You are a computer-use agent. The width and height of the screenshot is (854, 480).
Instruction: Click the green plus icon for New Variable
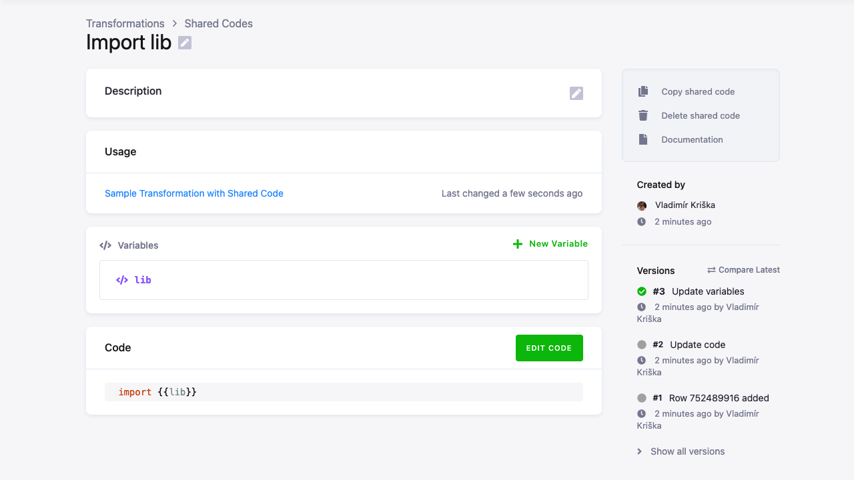tap(517, 243)
